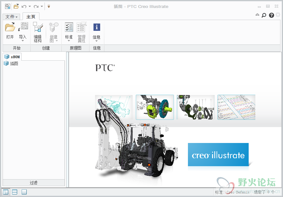Close the Creo Illustrate window
The height and width of the screenshot is (197, 283).
tap(276, 6)
